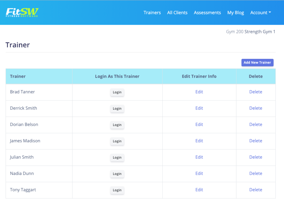
Task: Visit My Blog
Action: [x=235, y=12]
